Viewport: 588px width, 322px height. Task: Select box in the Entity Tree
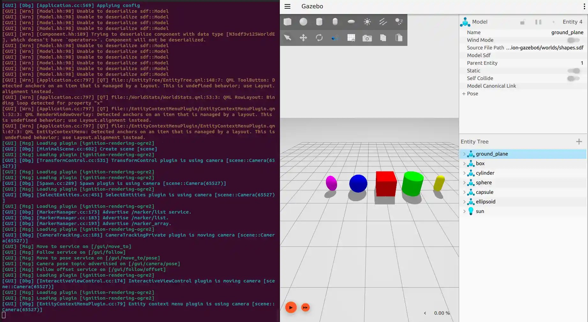tap(523, 164)
